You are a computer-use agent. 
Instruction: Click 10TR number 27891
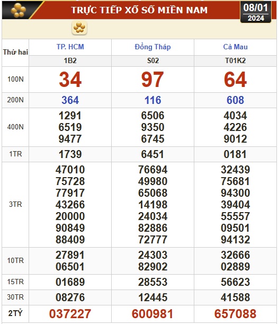[70, 255]
